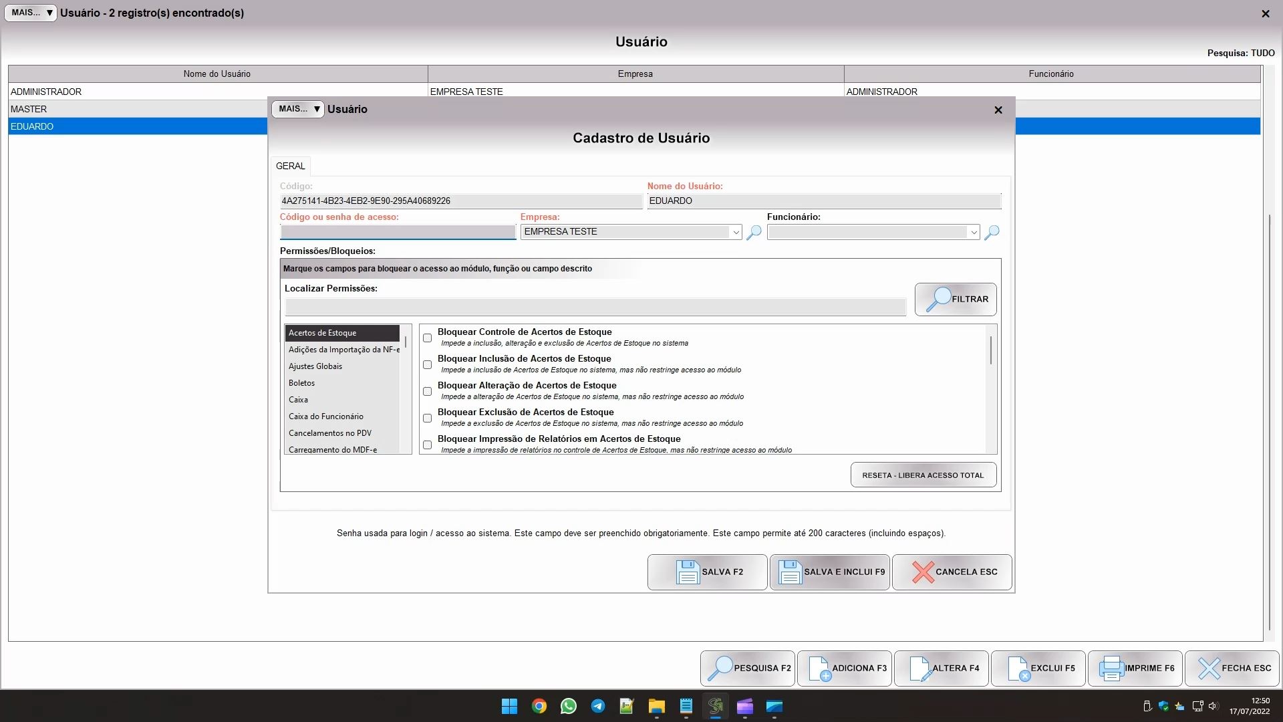The width and height of the screenshot is (1283, 722).
Task: Click Exclui F5 document delete button
Action: click(x=1038, y=669)
